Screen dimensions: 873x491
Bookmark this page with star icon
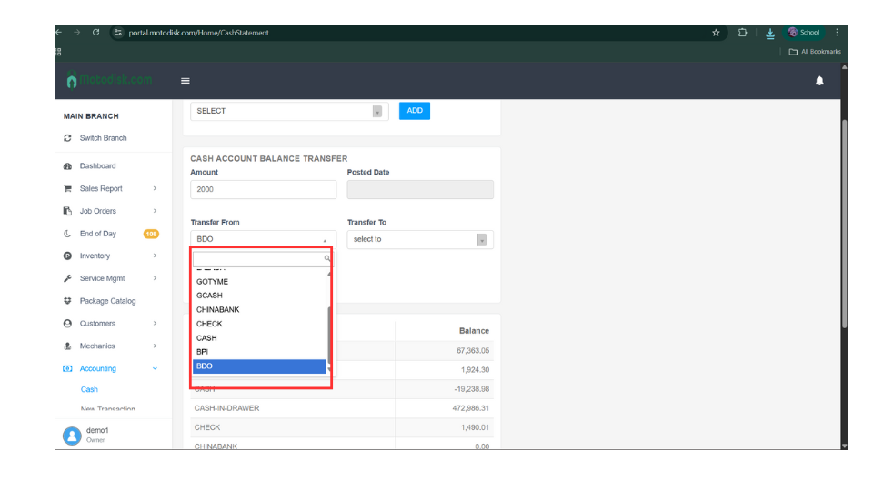coord(716,33)
